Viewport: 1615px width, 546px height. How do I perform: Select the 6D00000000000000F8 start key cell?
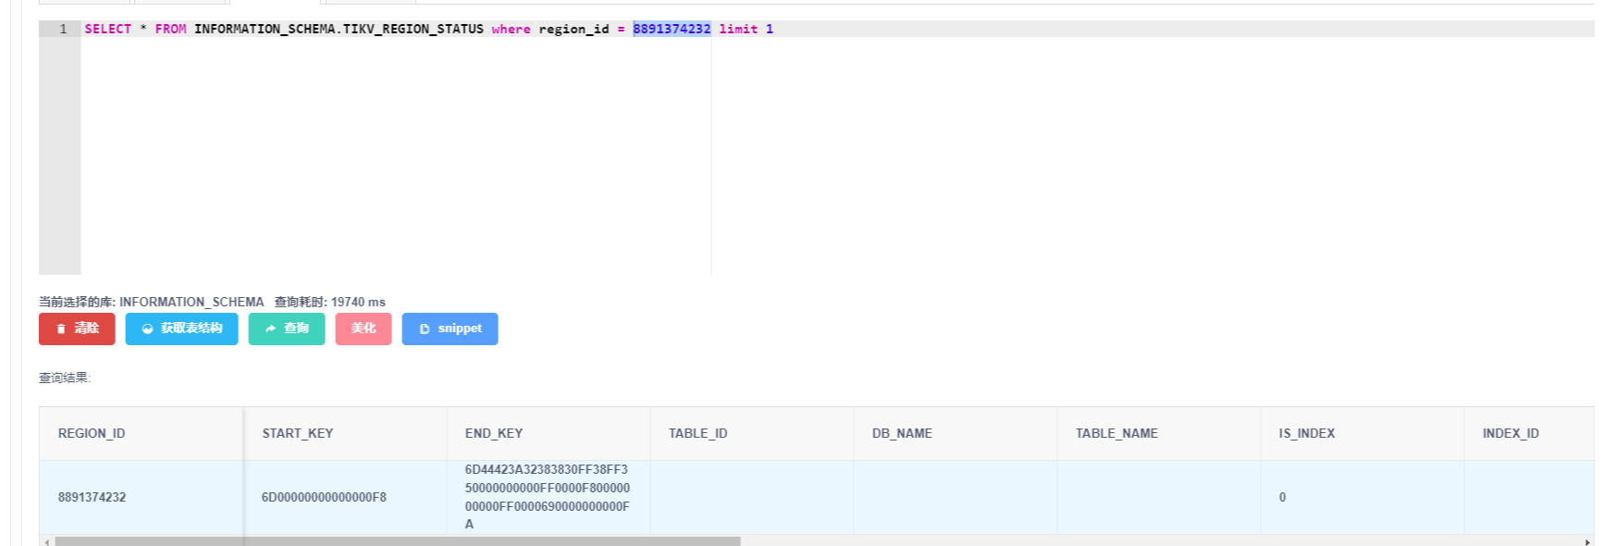pyautogui.click(x=324, y=497)
